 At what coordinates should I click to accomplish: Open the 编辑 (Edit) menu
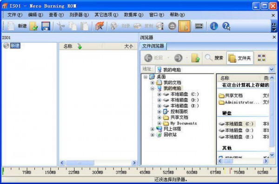click(35, 15)
